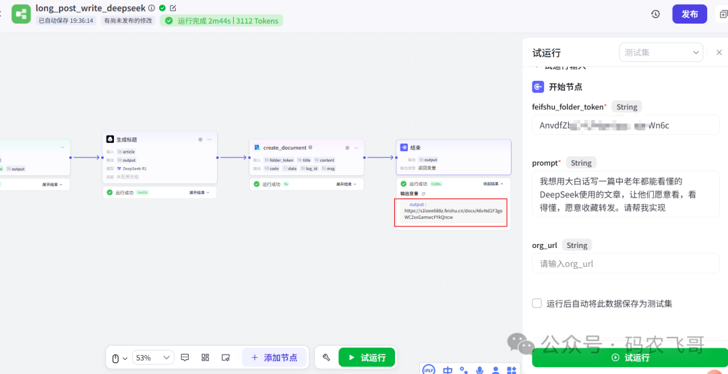Click the 已自动保存 19:36:14 label
Image resolution: width=728 pixels, height=374 pixels.
[66, 20]
